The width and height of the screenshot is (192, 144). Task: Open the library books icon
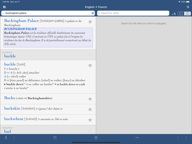pos(4,7)
